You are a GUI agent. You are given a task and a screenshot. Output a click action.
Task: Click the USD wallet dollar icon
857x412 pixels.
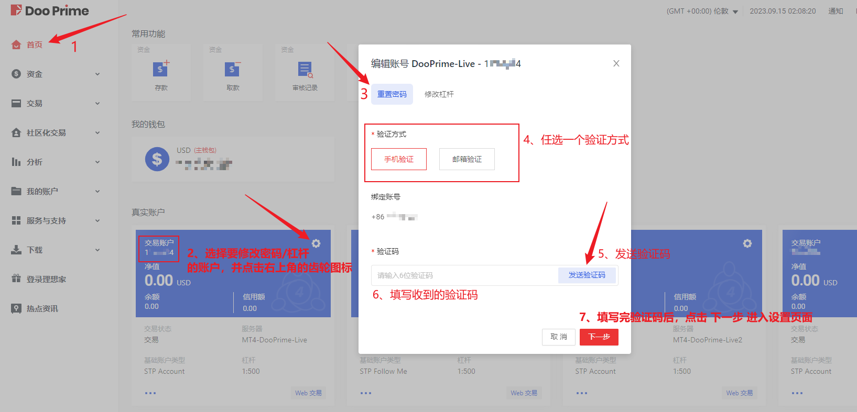[x=157, y=159]
